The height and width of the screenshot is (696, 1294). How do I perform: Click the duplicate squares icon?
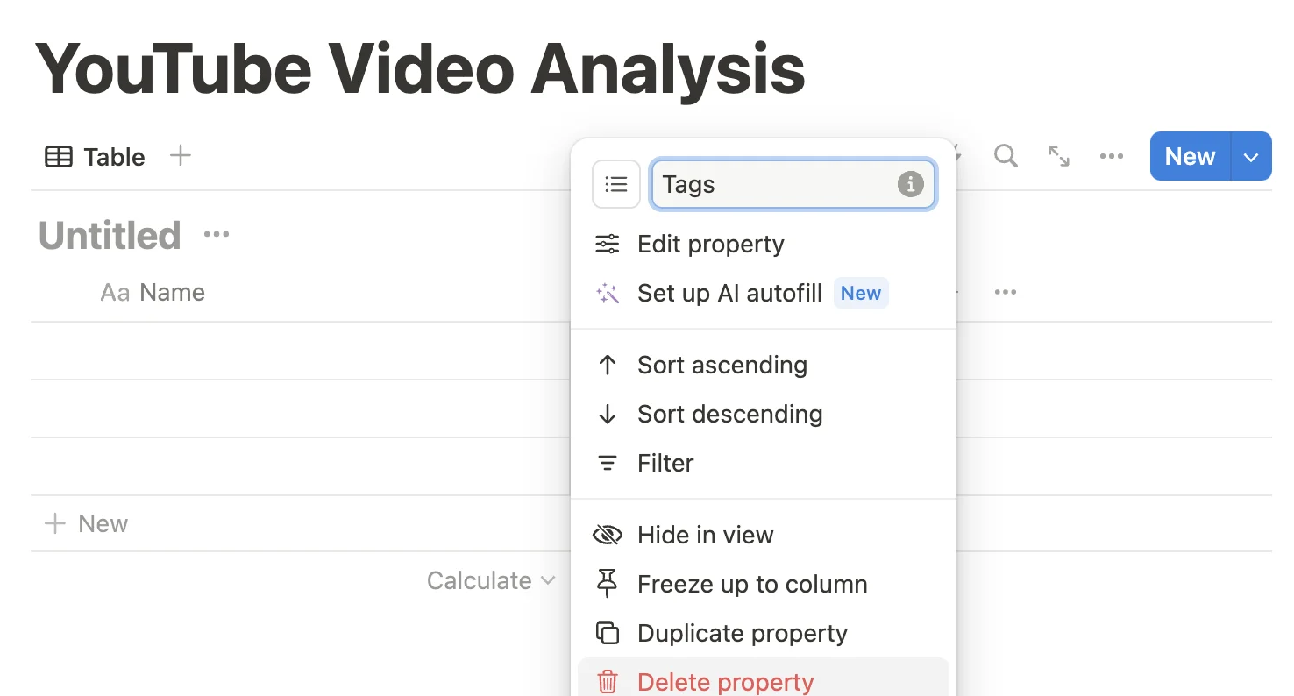click(x=608, y=633)
